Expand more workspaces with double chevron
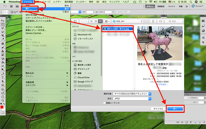This screenshot has height=129, width=206. [x=186, y=6]
